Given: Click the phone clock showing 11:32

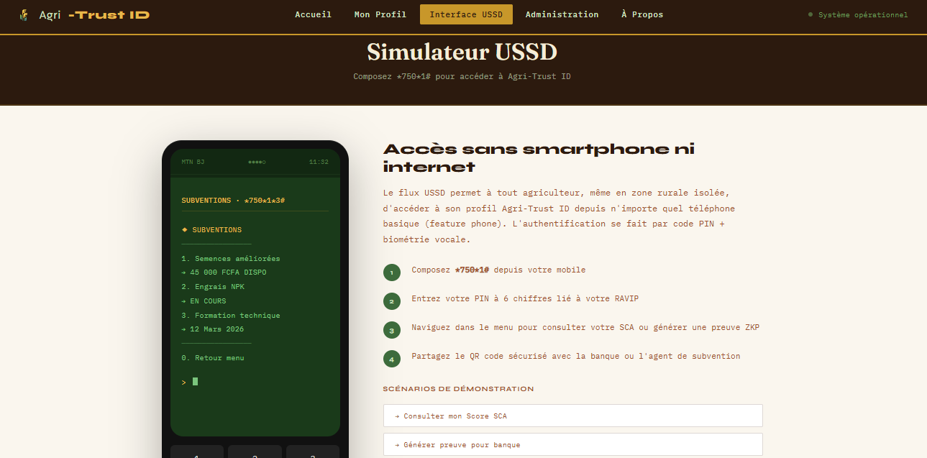Looking at the screenshot, I should pyautogui.click(x=319, y=162).
